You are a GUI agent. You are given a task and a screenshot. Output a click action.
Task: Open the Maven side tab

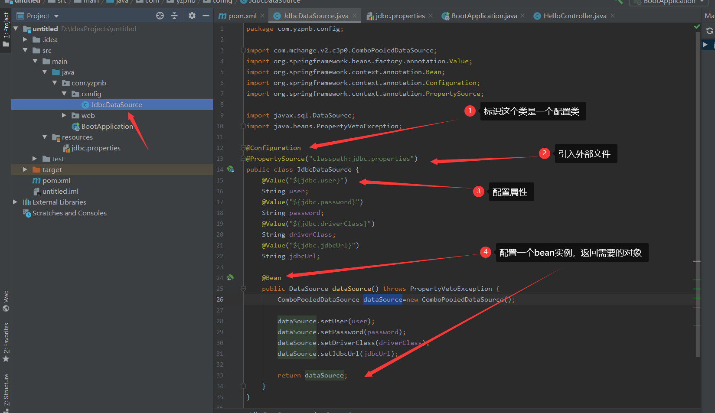click(x=709, y=16)
